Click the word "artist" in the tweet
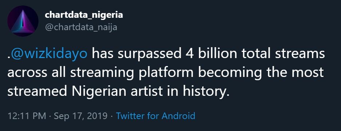 147,91
